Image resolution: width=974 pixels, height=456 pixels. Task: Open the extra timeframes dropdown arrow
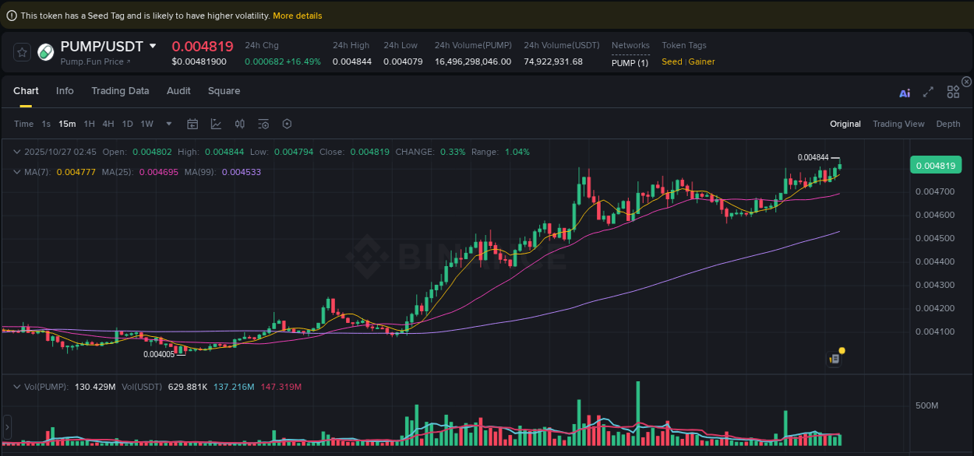click(168, 124)
